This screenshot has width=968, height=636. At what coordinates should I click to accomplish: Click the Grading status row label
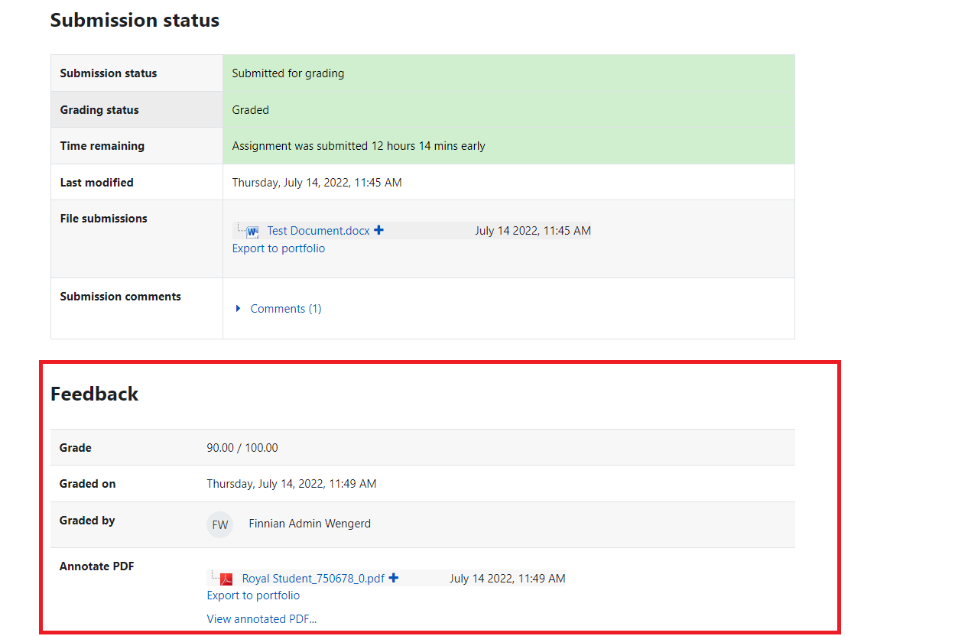click(99, 110)
